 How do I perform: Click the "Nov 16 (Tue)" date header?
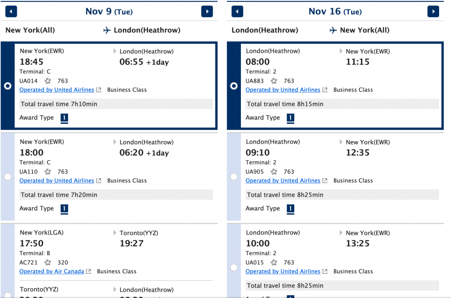335,11
